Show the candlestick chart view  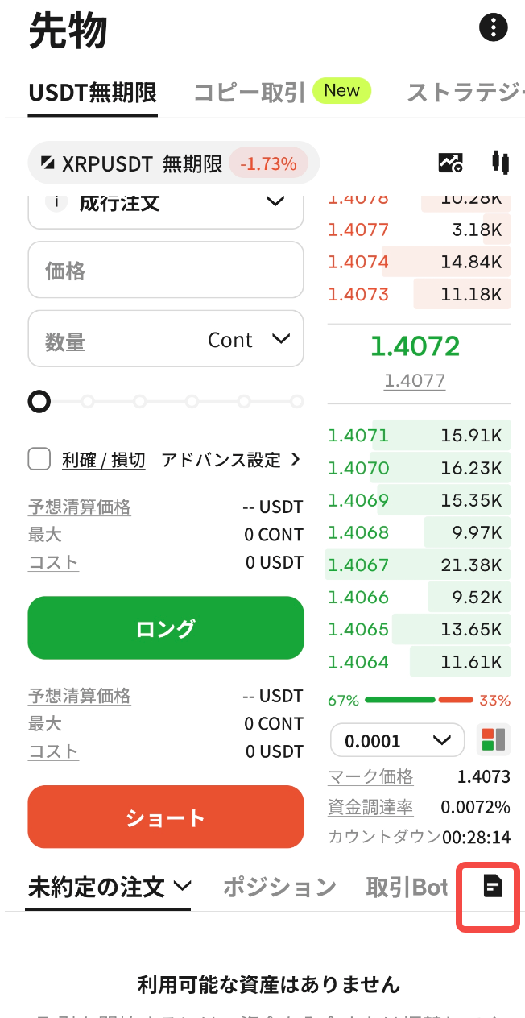point(500,163)
